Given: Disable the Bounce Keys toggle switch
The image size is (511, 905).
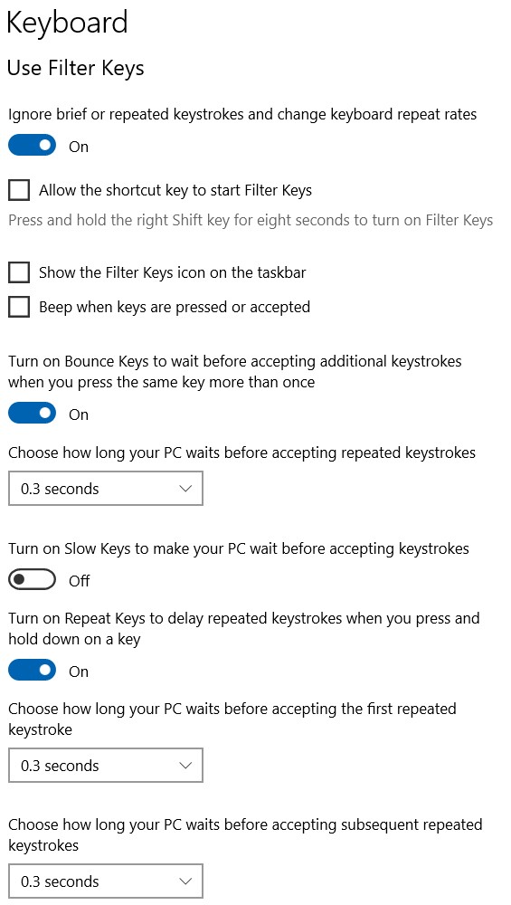Looking at the screenshot, I should (x=33, y=414).
